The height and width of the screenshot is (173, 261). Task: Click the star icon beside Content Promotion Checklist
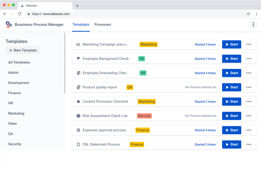click(78, 102)
